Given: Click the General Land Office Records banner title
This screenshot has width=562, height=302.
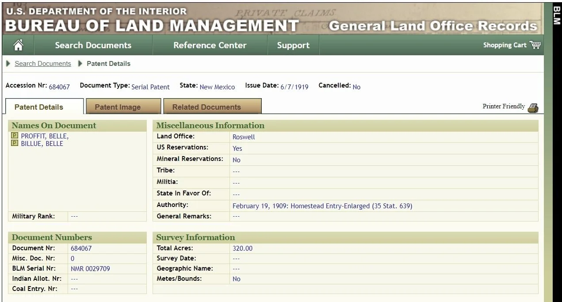Looking at the screenshot, I should click(x=433, y=26).
